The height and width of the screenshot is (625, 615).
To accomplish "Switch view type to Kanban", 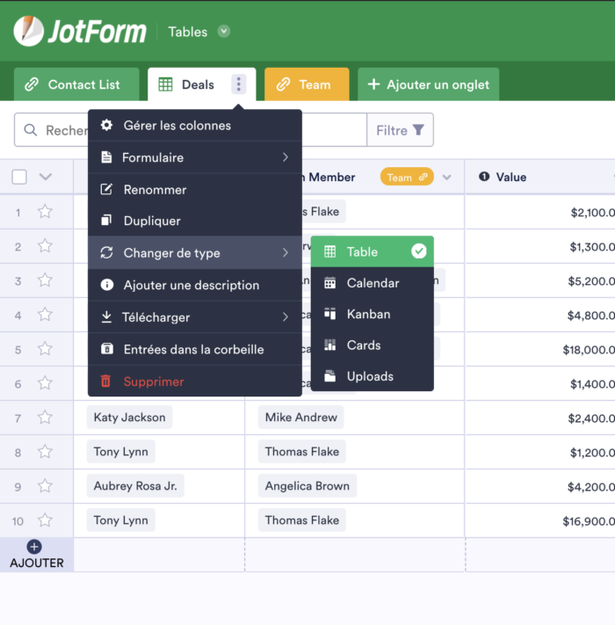I will pyautogui.click(x=372, y=314).
